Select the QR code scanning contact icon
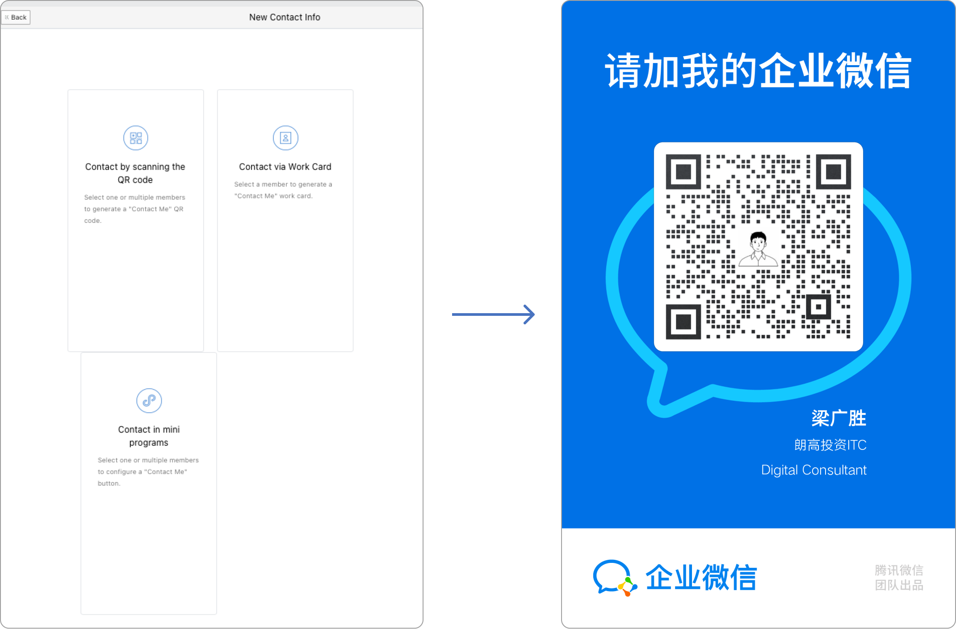 tap(136, 138)
